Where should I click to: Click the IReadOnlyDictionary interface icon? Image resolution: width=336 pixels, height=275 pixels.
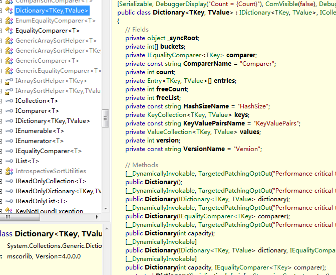point(9,191)
